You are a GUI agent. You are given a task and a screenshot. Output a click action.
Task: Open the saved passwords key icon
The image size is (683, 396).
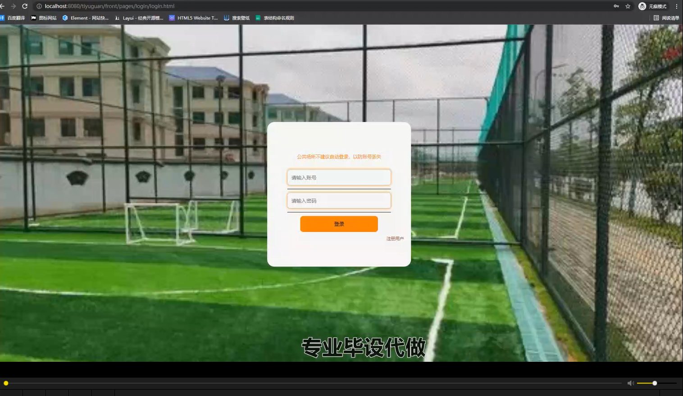pyautogui.click(x=616, y=6)
